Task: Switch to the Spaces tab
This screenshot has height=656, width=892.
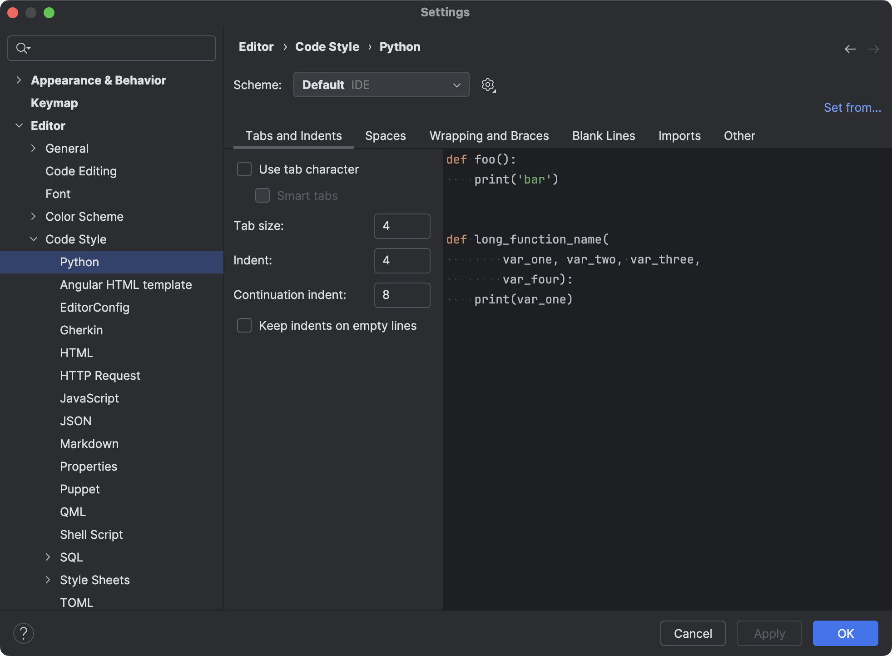Action: coord(385,136)
